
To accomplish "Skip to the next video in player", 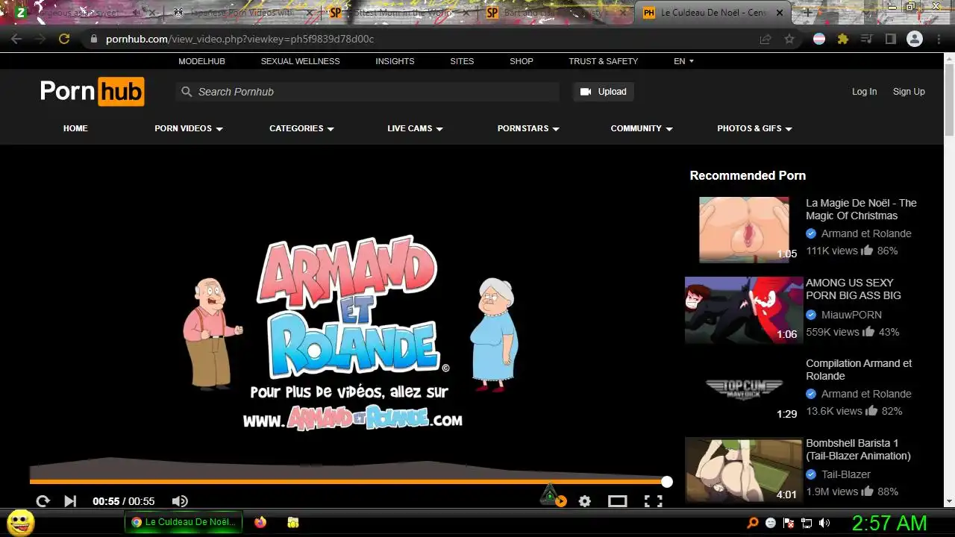I will pyautogui.click(x=70, y=501).
